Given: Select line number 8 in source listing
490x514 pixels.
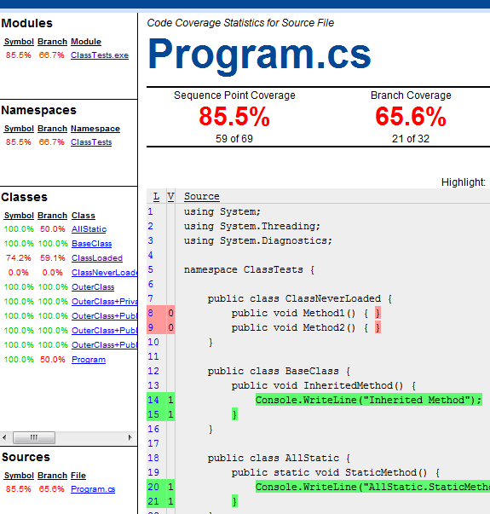Looking at the screenshot, I should click(x=150, y=313).
